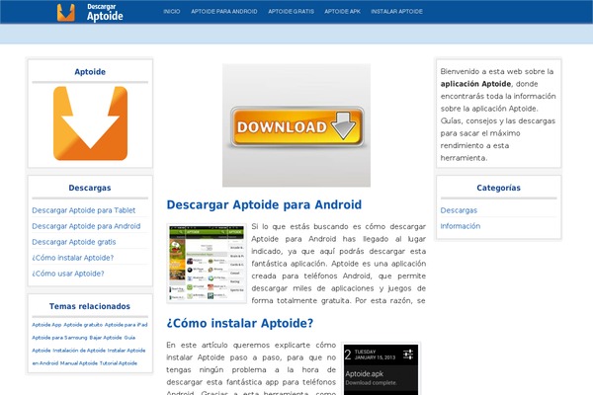Select the 'Información' category link
The width and height of the screenshot is (593, 395).
(x=461, y=226)
